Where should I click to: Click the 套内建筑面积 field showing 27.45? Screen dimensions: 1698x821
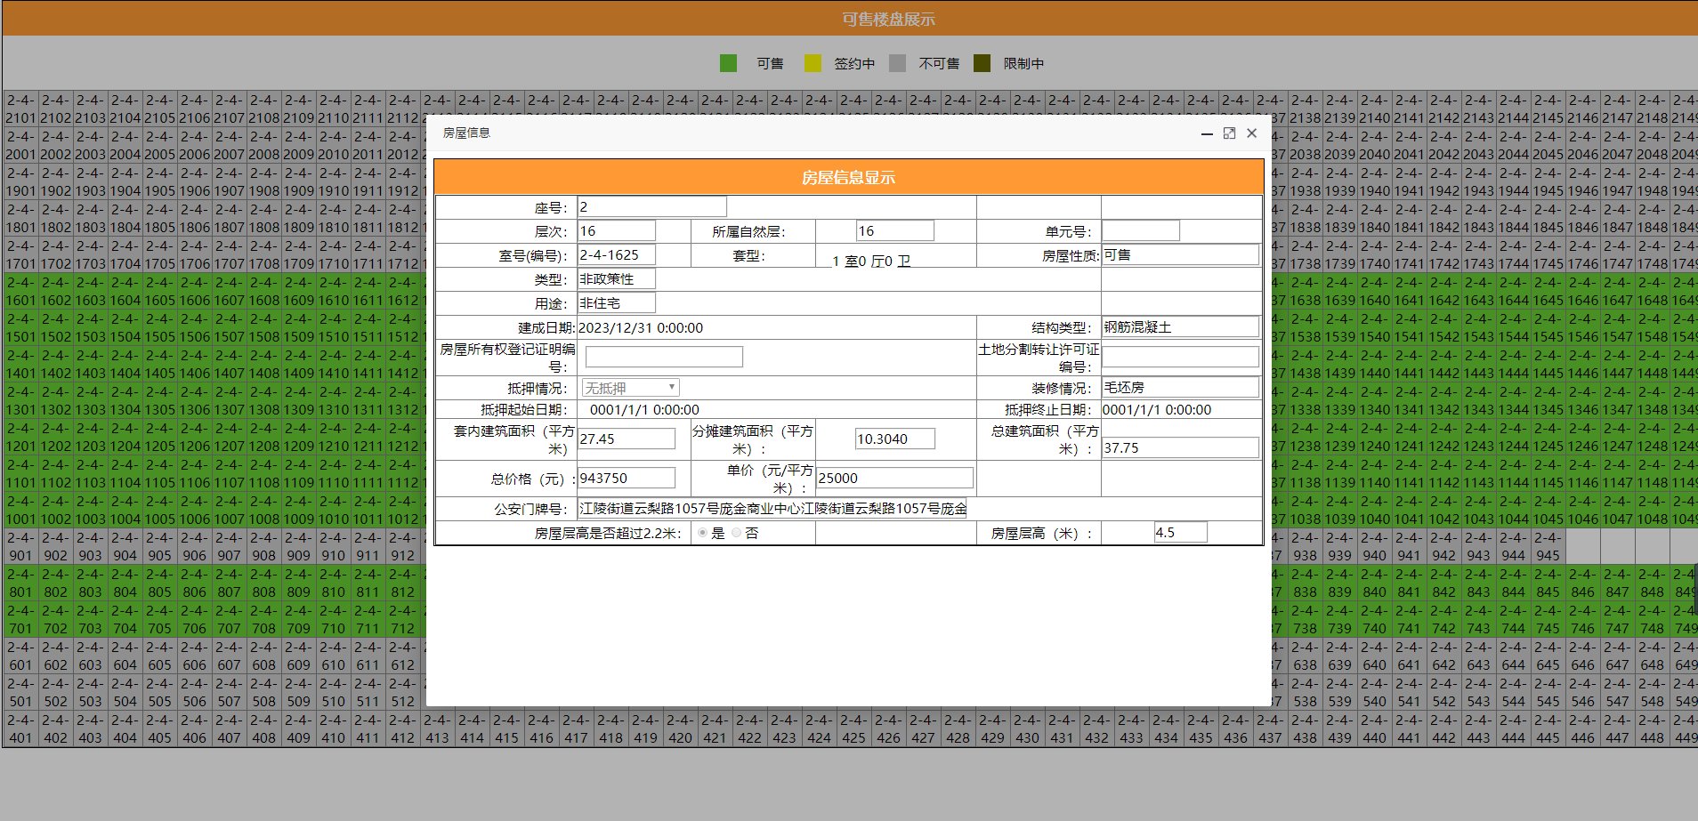click(627, 439)
